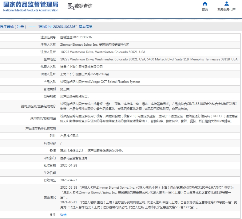
Task: Open the 政务服务门户 user portal icon
Action: coord(226,4)
